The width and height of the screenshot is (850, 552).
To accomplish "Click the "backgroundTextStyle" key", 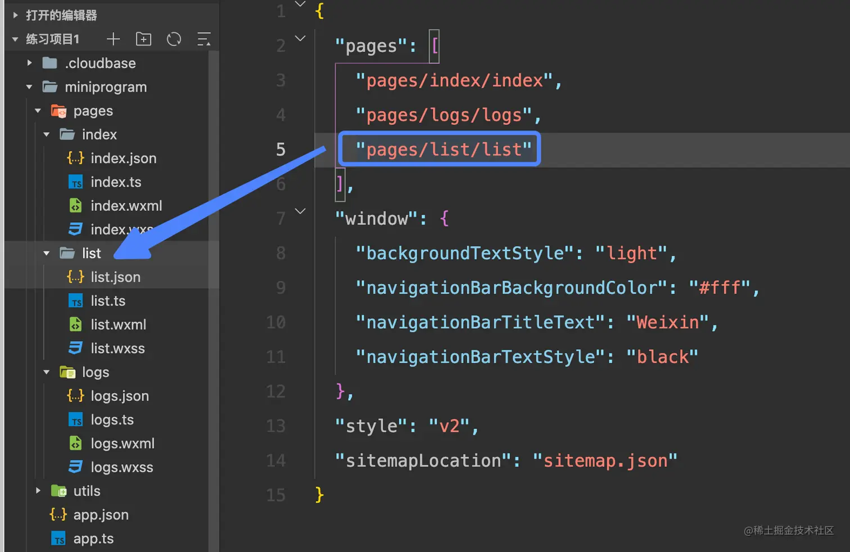I will tap(465, 254).
